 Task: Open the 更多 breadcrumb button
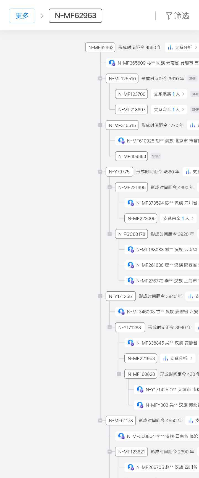tap(22, 16)
